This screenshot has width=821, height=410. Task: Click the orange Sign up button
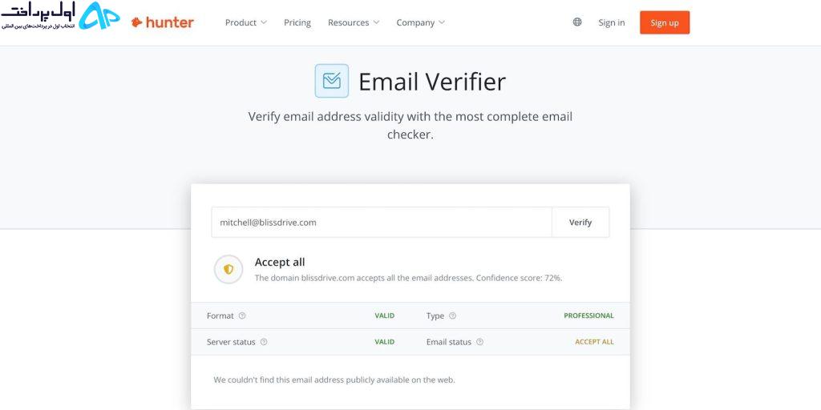665,22
